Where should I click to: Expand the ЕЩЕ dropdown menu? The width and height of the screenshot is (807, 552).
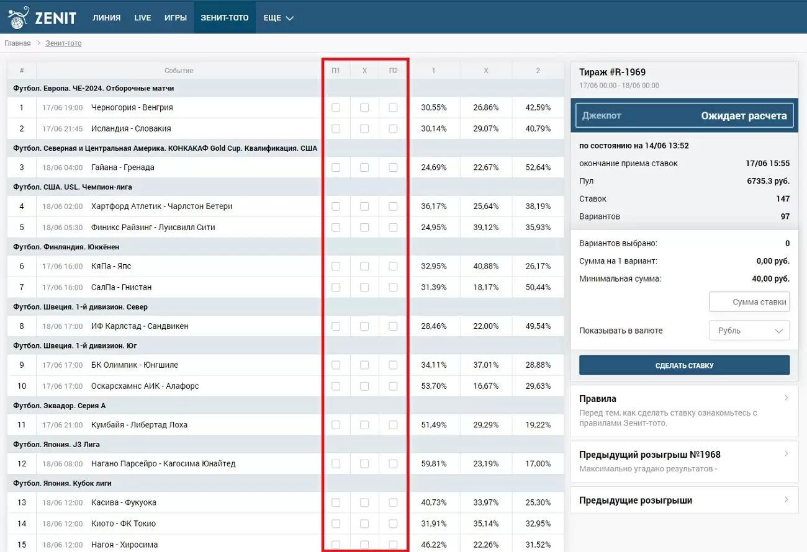(x=278, y=18)
